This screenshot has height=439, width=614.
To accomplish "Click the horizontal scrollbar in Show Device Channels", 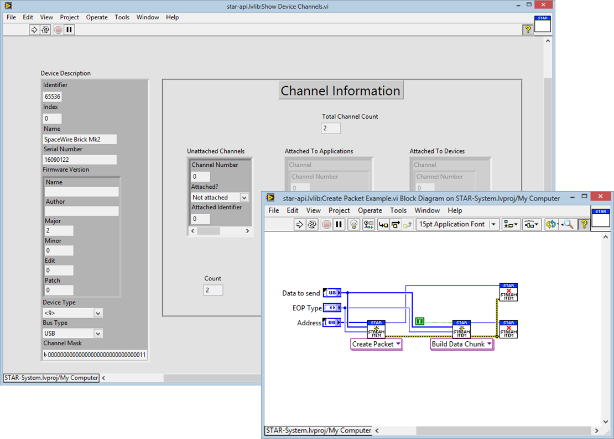I will 212,378.
